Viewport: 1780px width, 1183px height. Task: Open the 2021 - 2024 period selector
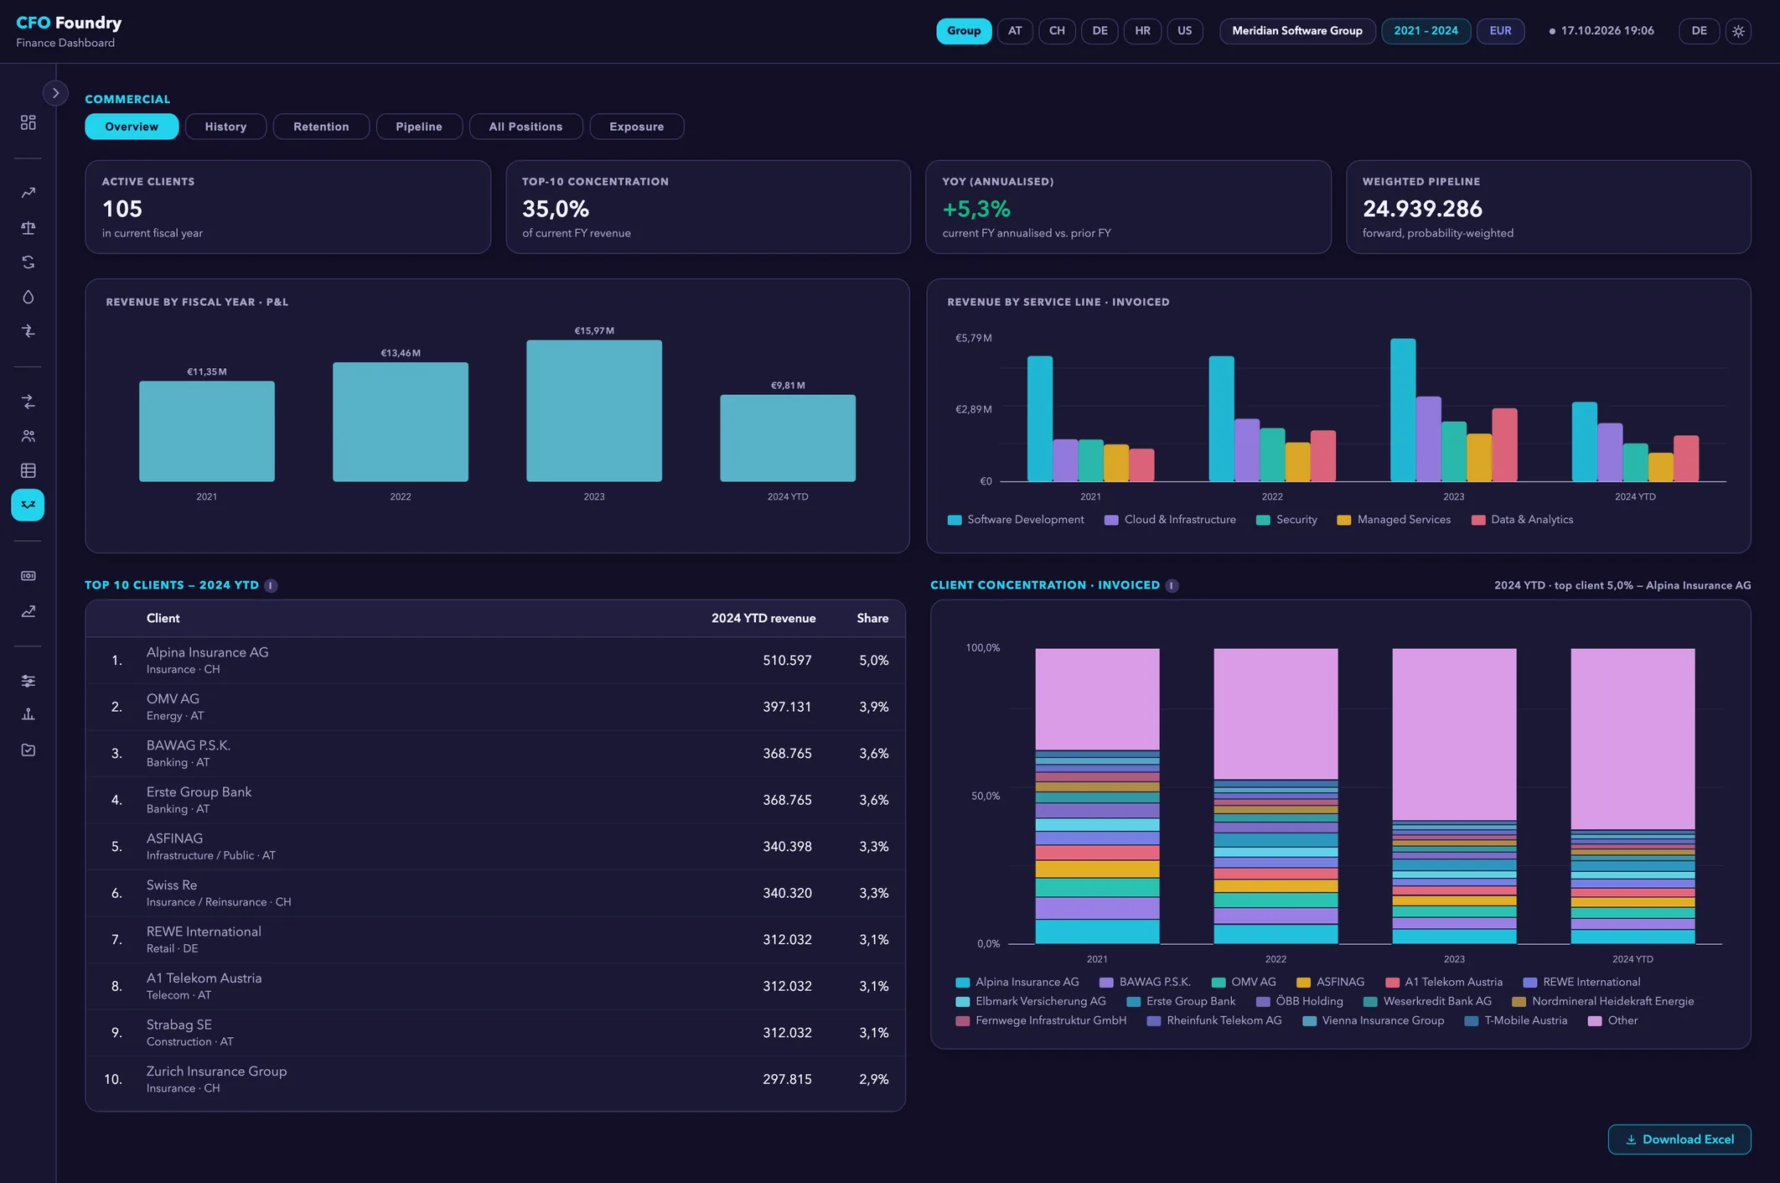coord(1426,31)
